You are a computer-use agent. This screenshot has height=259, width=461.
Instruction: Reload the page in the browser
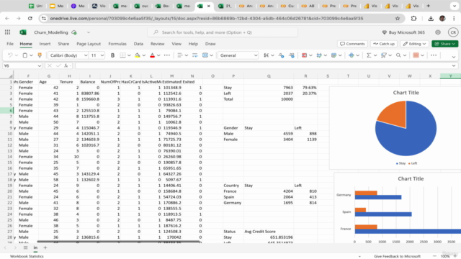pyautogui.click(x=30, y=19)
